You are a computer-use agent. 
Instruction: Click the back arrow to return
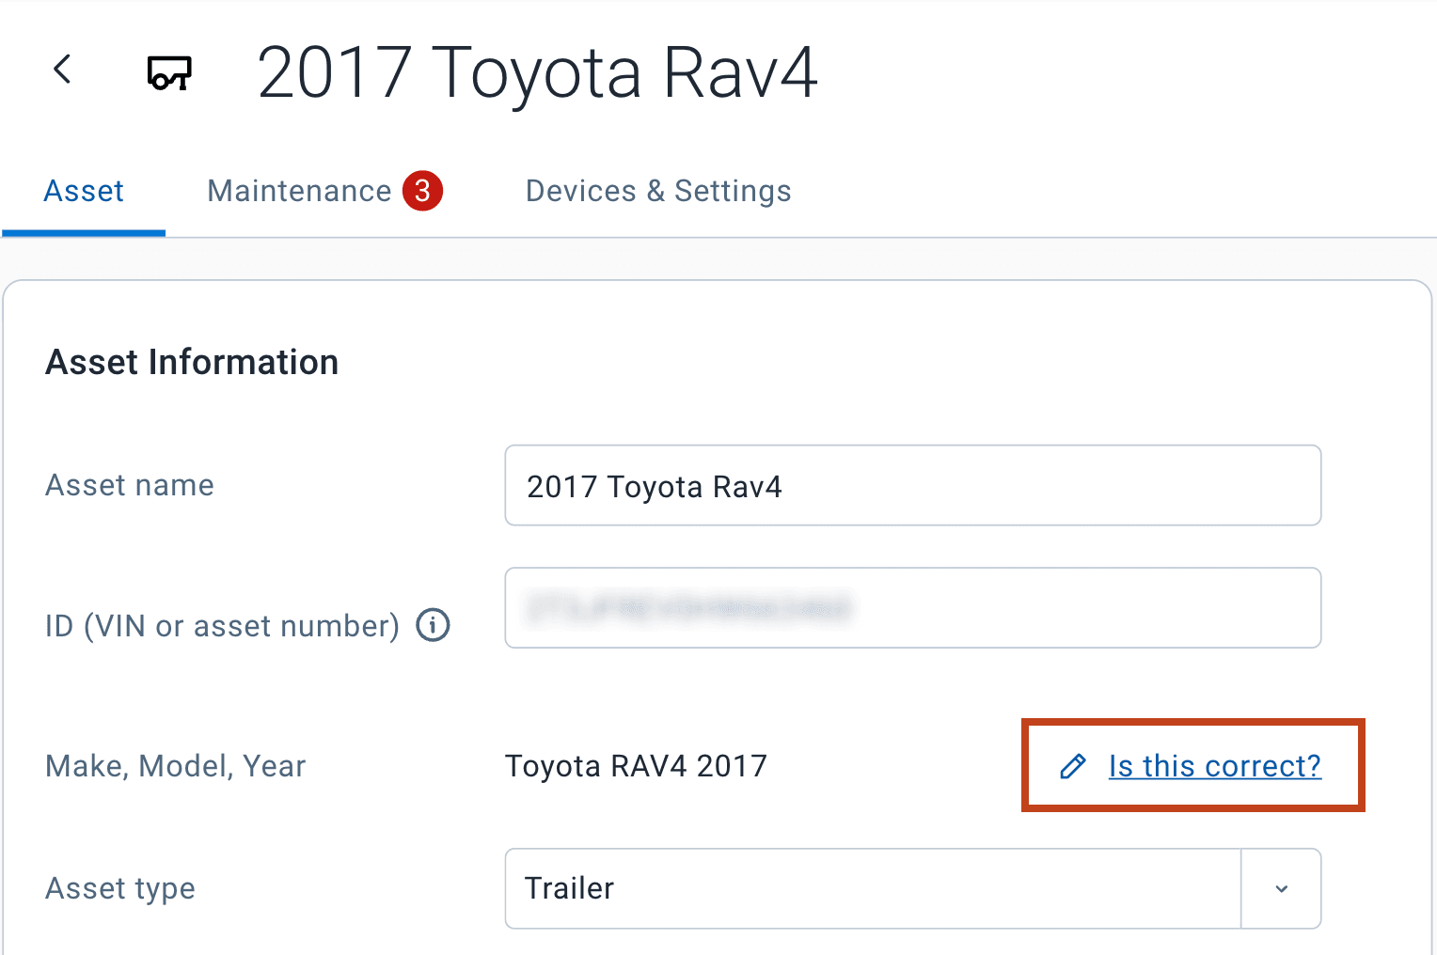(63, 70)
